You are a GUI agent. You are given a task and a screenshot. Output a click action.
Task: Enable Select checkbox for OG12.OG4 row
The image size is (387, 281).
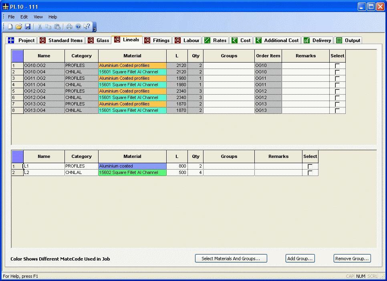[x=337, y=98]
